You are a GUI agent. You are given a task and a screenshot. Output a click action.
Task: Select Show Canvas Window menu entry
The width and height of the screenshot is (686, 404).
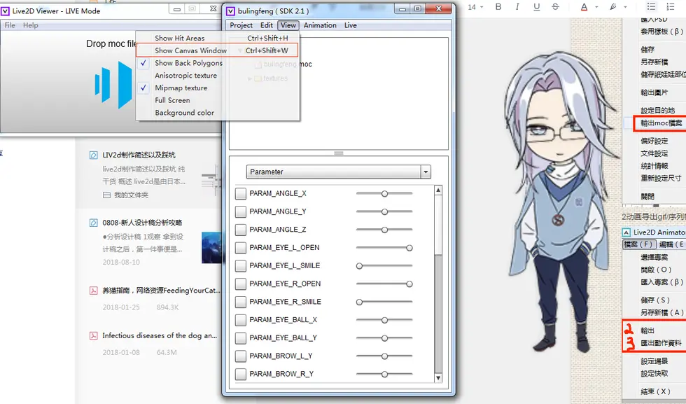click(218, 50)
